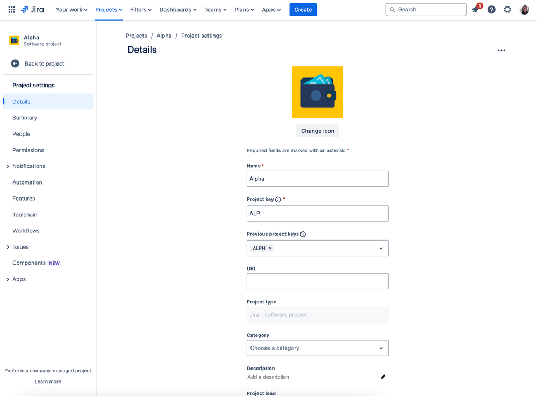
Task: Click the Alpha breadcrumb link
Action: coord(164,36)
